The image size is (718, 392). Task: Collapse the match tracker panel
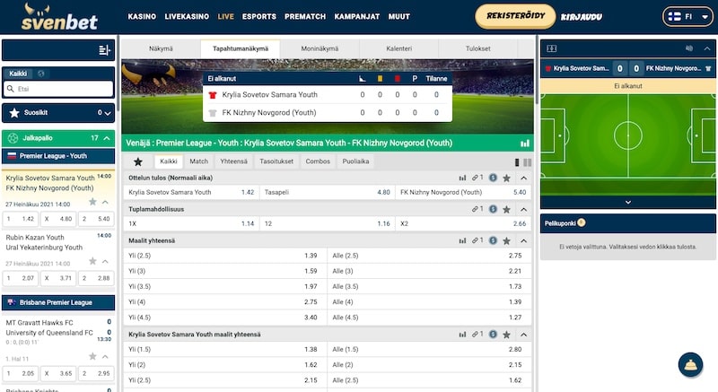(707, 48)
